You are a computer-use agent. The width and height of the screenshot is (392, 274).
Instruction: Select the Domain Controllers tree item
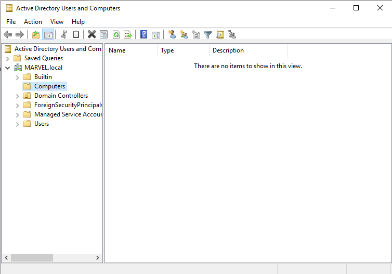61,96
